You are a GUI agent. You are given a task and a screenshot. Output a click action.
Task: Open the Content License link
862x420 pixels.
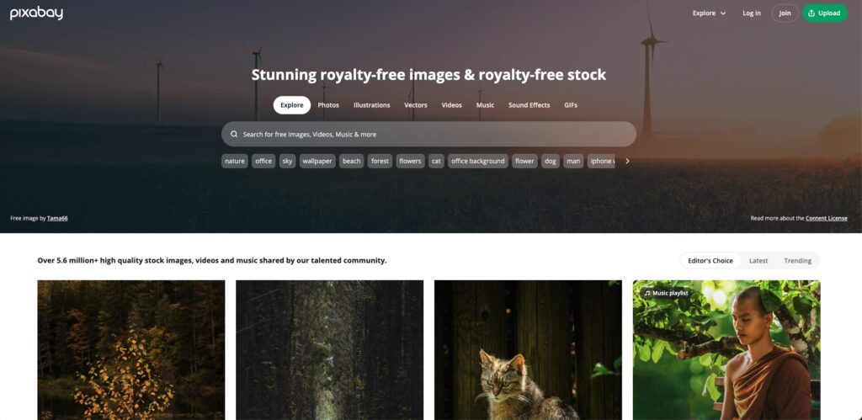click(827, 218)
